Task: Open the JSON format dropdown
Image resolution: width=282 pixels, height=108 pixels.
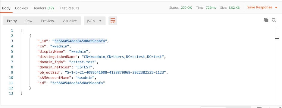Action: click(x=94, y=21)
